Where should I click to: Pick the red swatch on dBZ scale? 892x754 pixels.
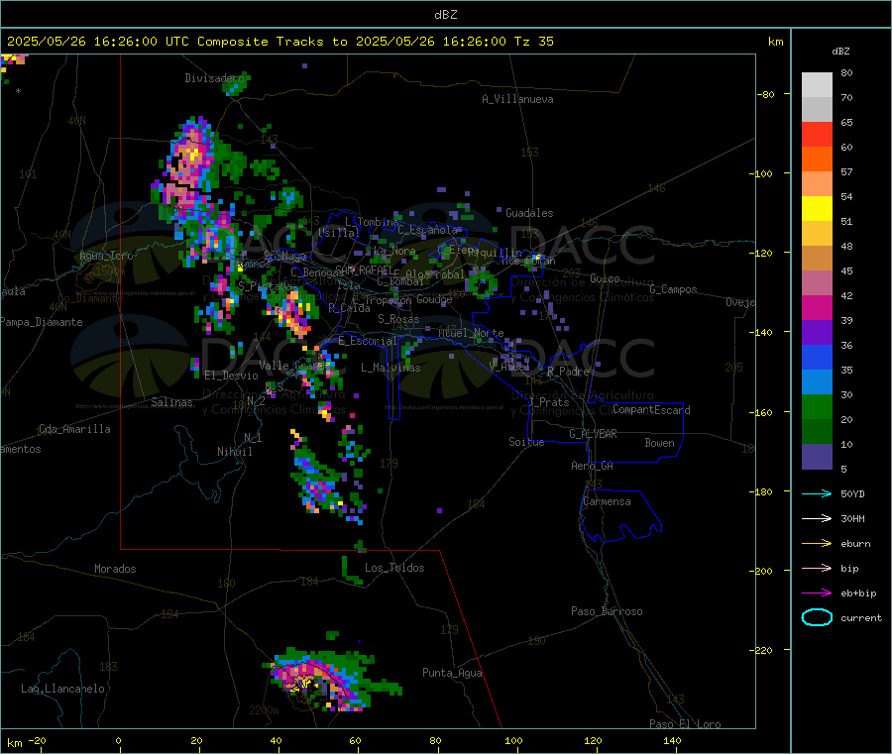817,134
